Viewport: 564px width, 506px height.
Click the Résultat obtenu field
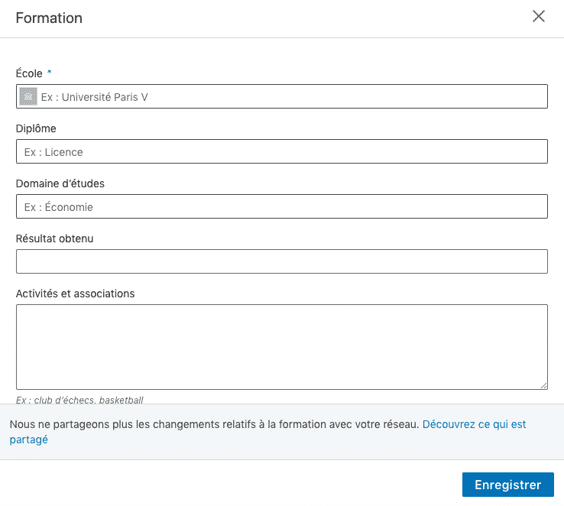click(x=281, y=261)
